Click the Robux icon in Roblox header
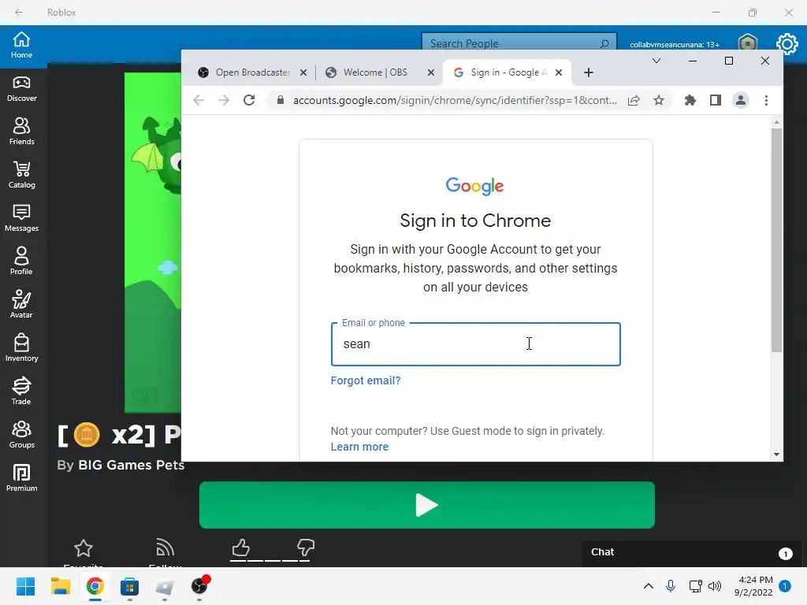The height and width of the screenshot is (605, 807). 748,43
